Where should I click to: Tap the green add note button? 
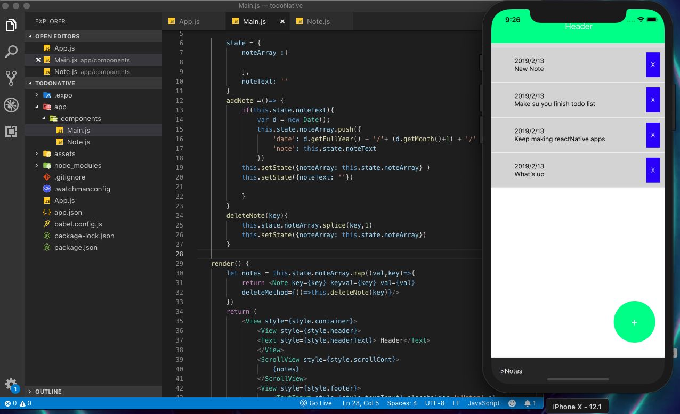pos(634,322)
